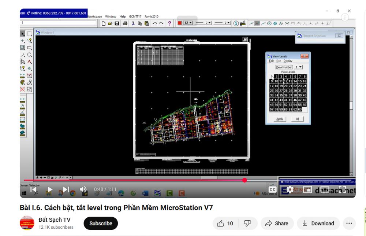Click the Print icon in MicroStation toolbar
The image size is (366, 236).
(x=125, y=23)
